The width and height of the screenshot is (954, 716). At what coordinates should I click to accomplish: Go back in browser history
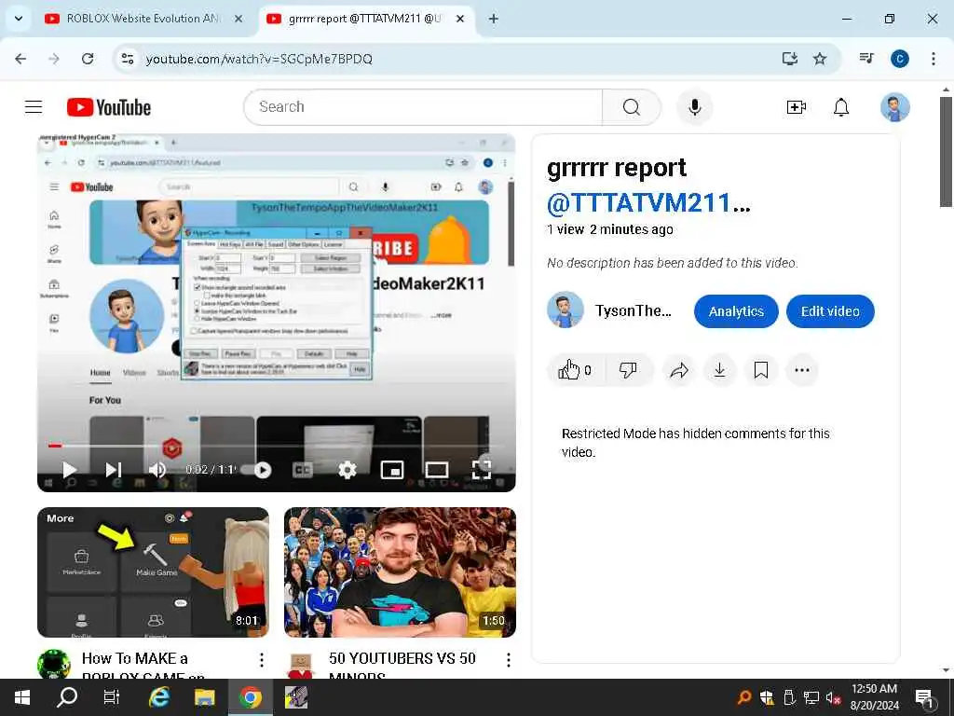click(20, 59)
